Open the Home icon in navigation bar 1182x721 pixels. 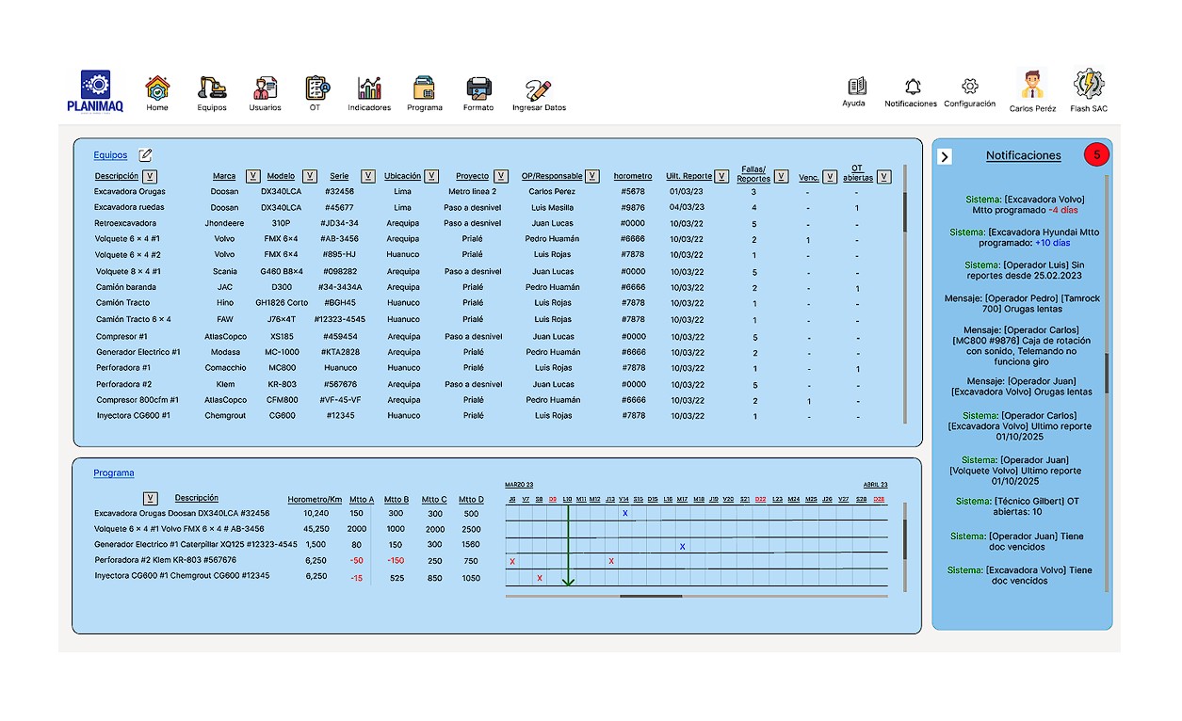click(x=157, y=88)
